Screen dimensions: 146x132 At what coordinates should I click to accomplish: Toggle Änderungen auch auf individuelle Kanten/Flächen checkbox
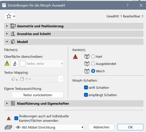16,118
